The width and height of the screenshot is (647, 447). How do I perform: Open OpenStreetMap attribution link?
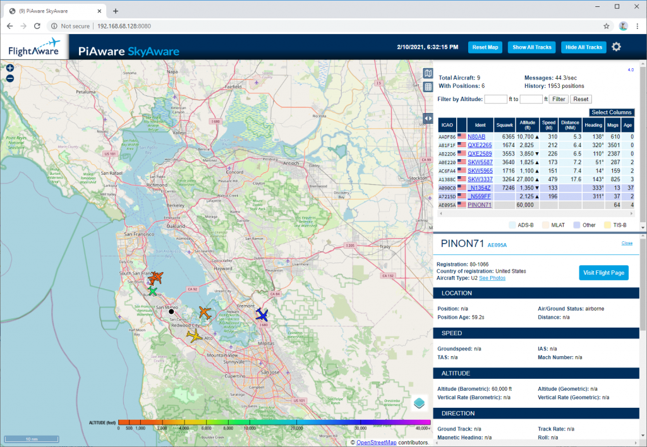coord(377,443)
